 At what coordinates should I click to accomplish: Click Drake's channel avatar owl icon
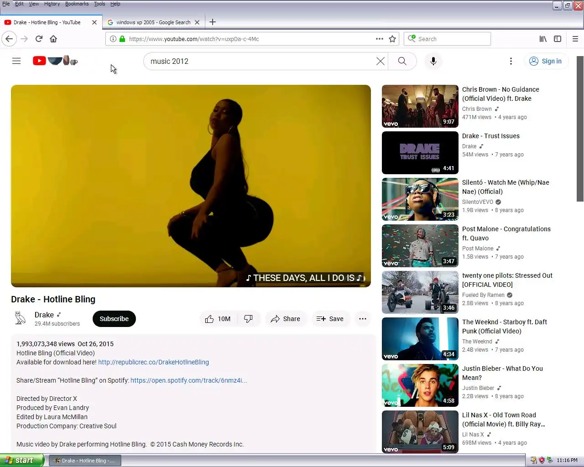20,318
